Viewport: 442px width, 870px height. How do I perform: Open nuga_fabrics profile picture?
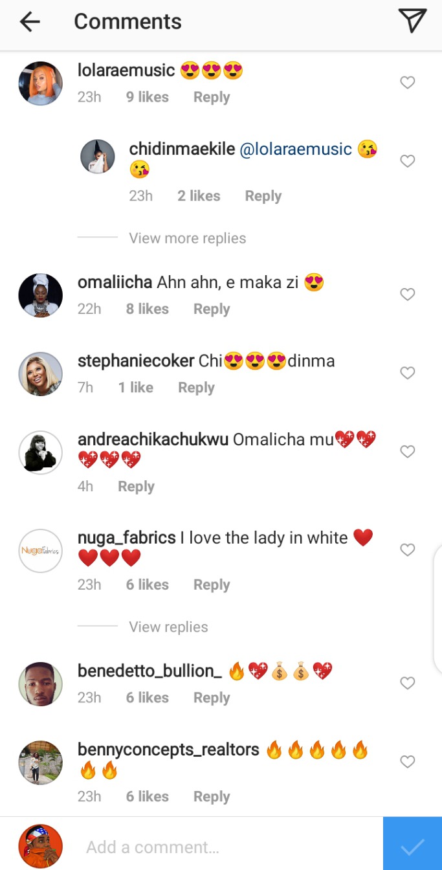click(x=40, y=551)
